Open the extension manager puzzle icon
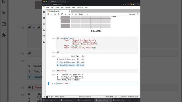182x102 pixels. pos(44,42)
